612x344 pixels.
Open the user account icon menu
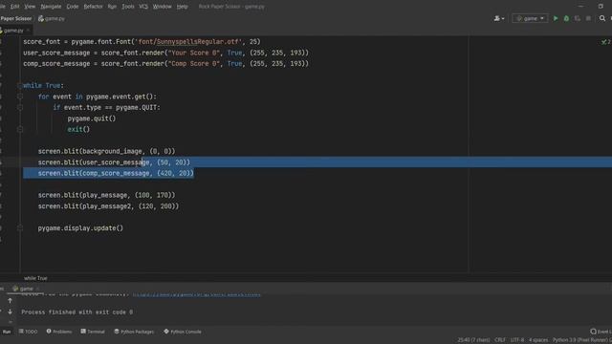(499, 18)
